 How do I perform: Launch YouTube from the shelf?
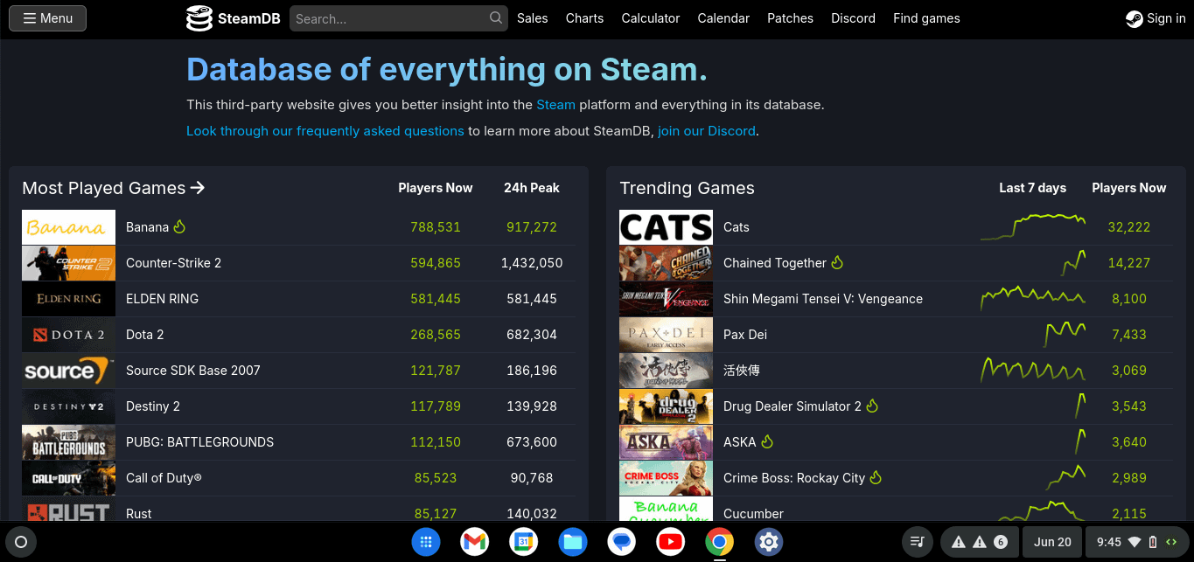(x=670, y=542)
